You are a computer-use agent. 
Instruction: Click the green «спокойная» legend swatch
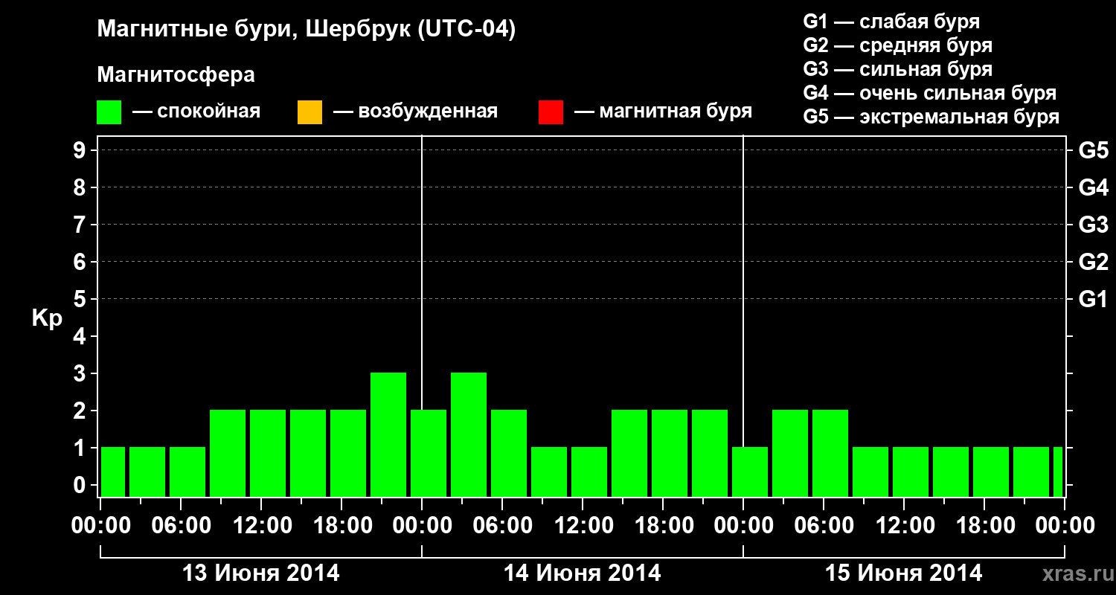click(109, 112)
